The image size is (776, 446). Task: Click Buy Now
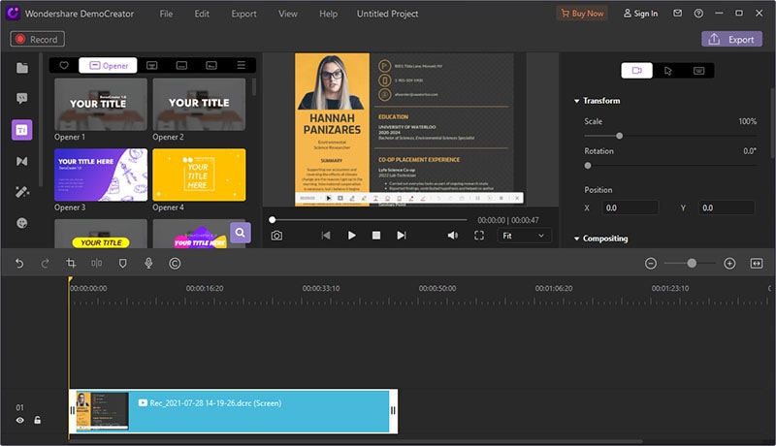(x=582, y=14)
